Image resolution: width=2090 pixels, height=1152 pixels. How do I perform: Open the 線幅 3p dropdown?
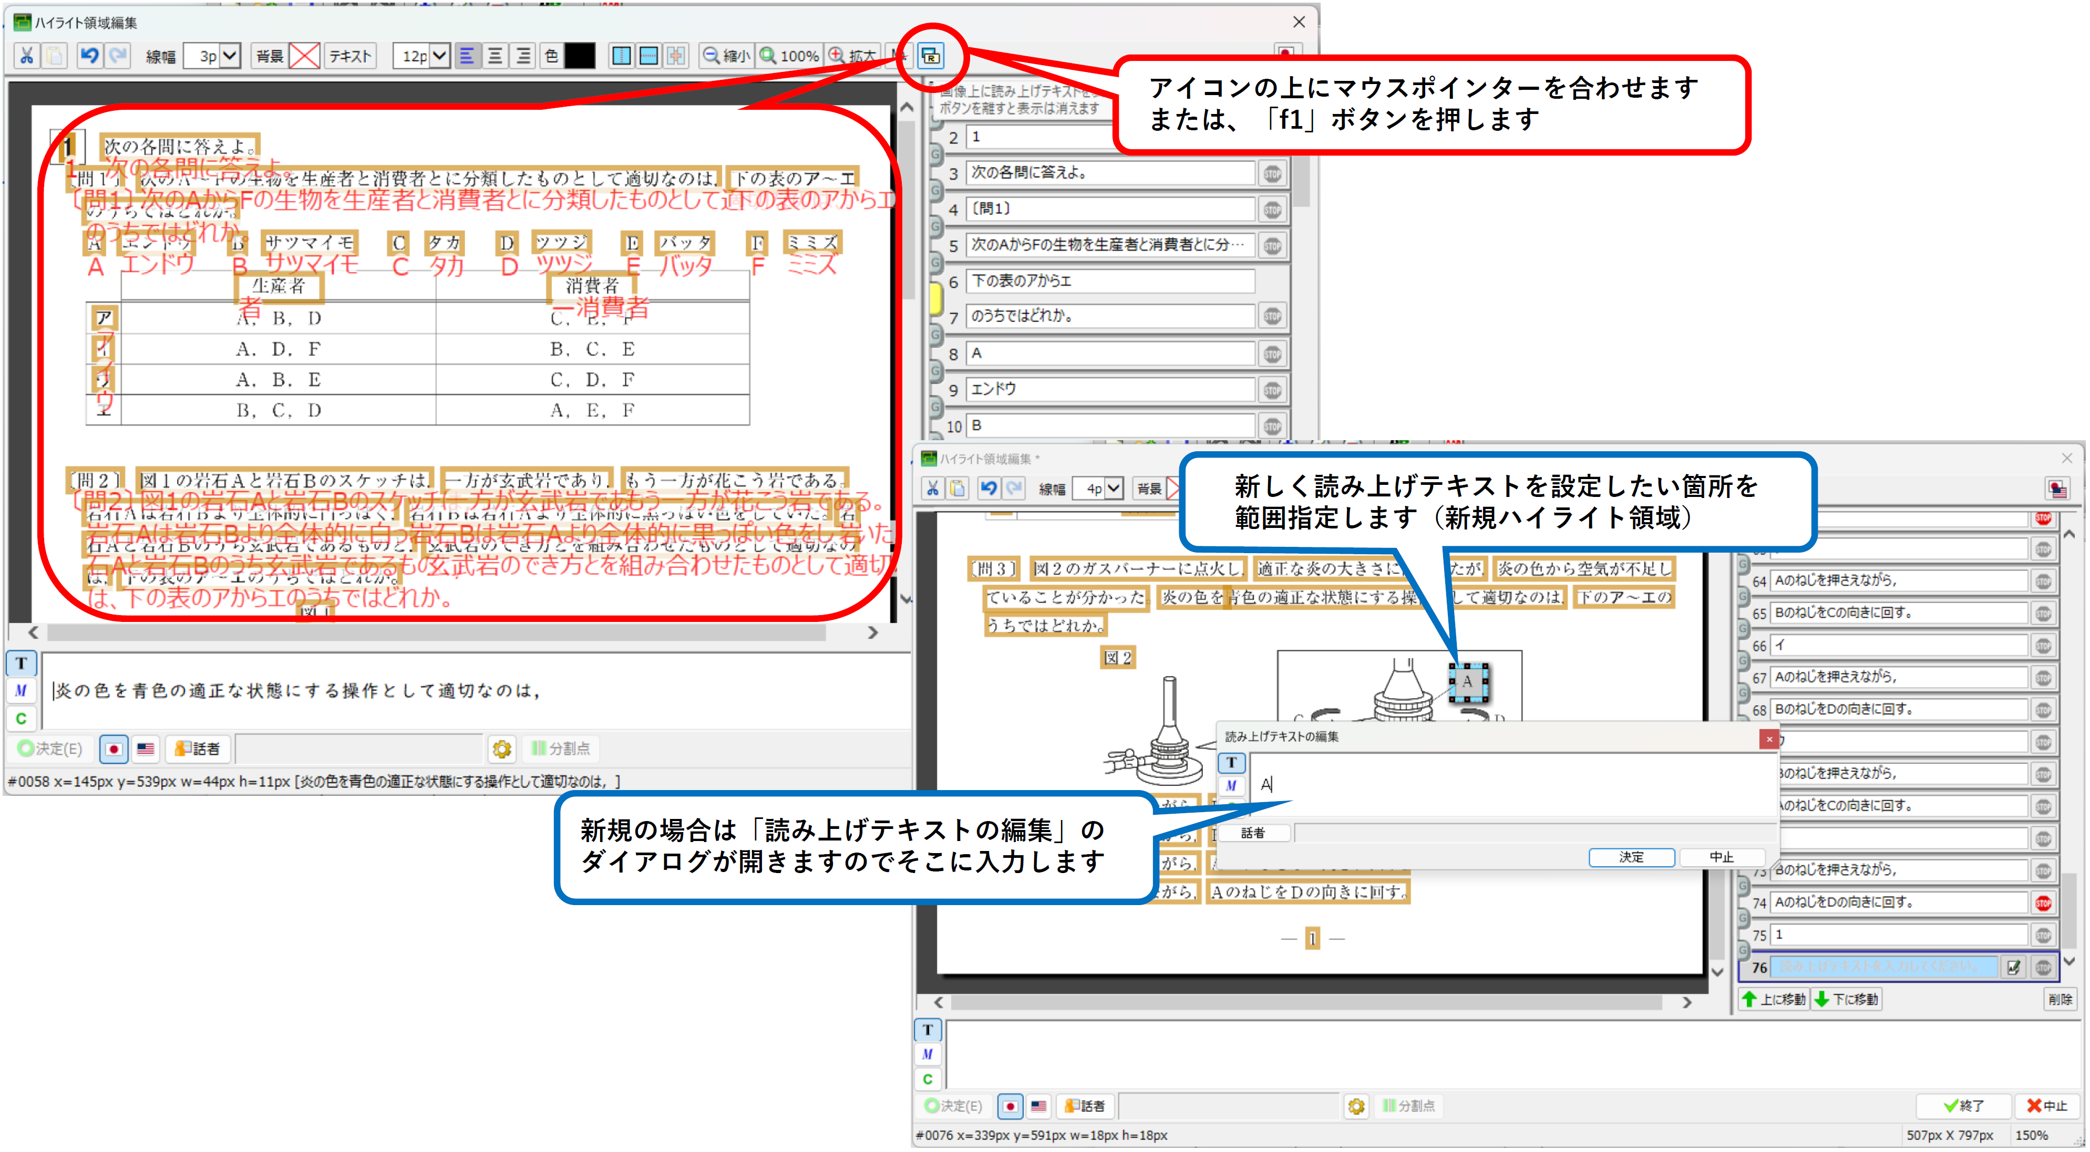(x=230, y=56)
